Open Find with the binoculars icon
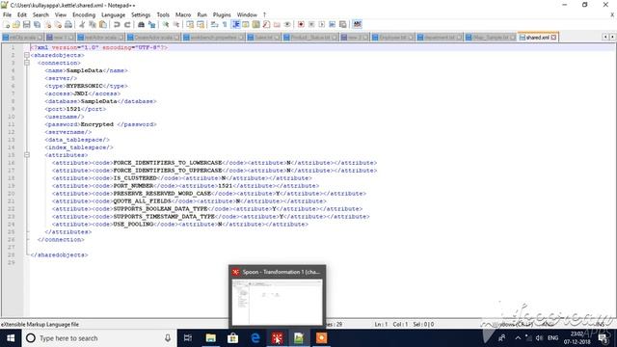This screenshot has height=347, width=617. (x=141, y=24)
